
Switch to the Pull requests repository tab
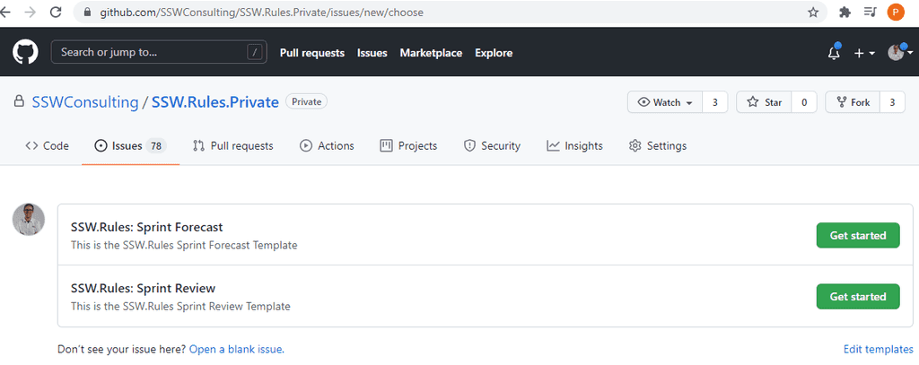coord(233,145)
